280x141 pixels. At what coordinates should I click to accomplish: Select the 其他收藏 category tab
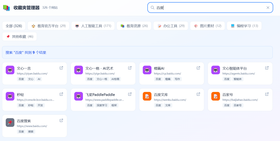(19, 37)
